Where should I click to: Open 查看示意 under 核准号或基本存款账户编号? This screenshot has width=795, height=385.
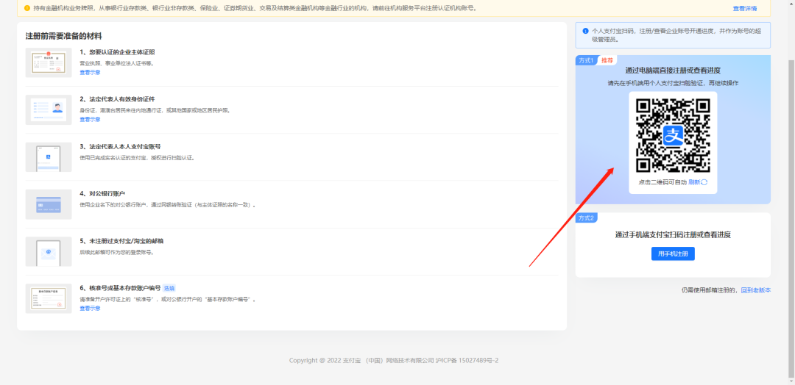tap(90, 309)
